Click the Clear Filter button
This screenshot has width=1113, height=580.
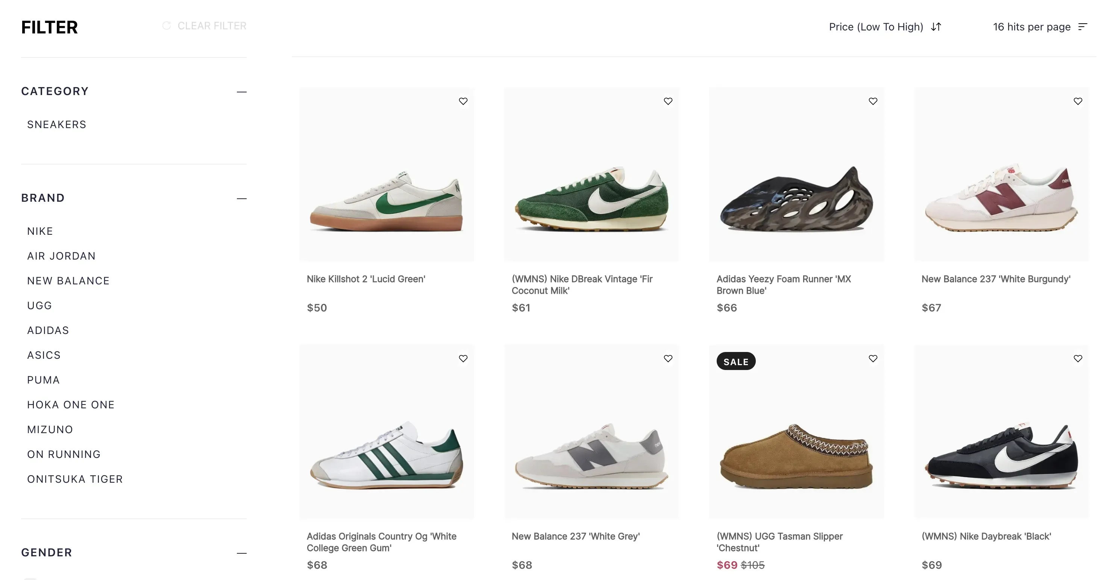205,26
